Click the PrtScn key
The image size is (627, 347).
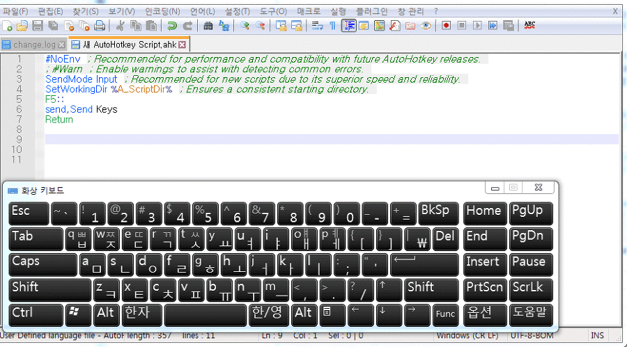[x=485, y=290]
